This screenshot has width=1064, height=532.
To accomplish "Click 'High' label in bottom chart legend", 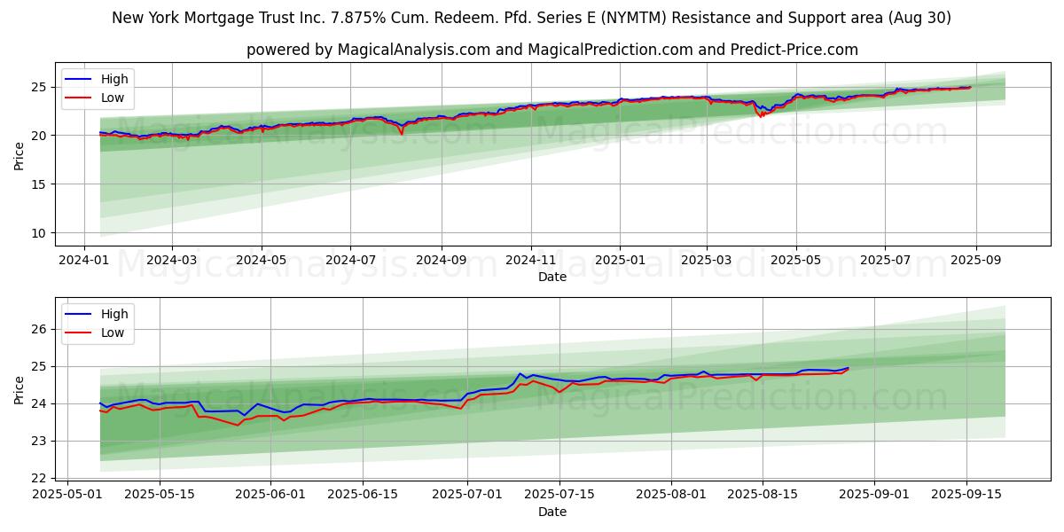I will tap(114, 314).
